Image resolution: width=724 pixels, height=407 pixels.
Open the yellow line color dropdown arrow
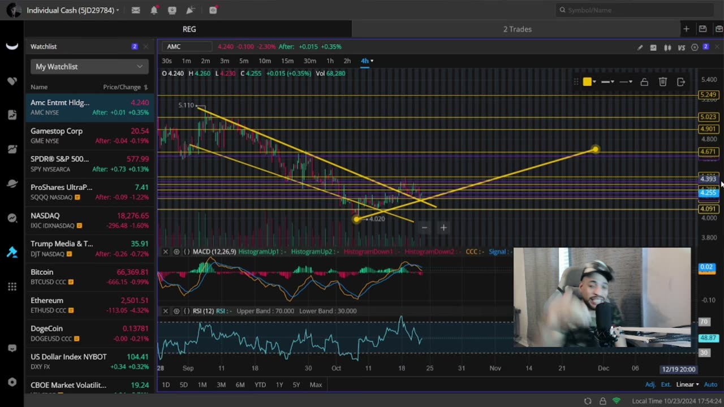[594, 82]
